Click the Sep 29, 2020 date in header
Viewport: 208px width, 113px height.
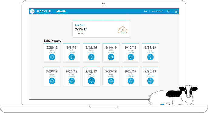(x=157, y=12)
